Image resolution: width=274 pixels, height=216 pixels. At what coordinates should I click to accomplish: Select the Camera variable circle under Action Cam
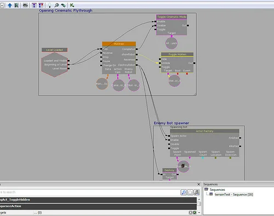coord(118,85)
